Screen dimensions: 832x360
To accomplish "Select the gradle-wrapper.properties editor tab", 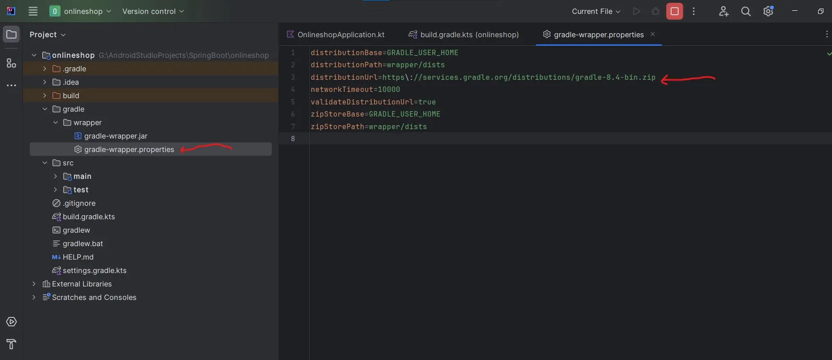I will click(598, 35).
